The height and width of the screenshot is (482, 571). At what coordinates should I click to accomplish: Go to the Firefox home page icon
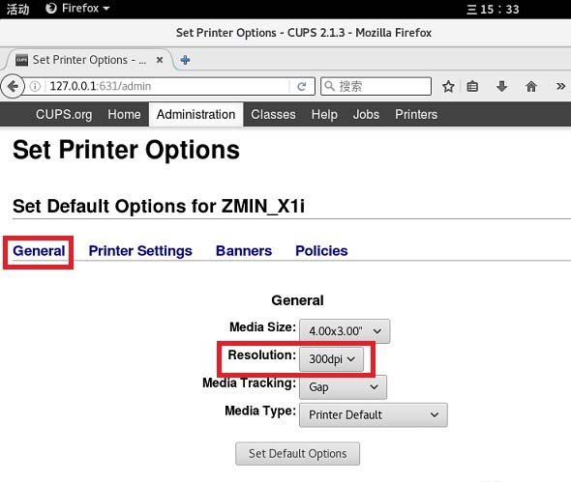pyautogui.click(x=531, y=87)
